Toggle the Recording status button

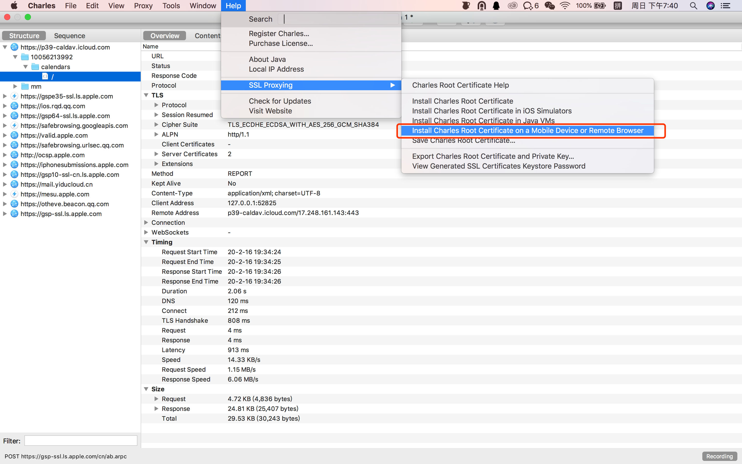pos(719,456)
